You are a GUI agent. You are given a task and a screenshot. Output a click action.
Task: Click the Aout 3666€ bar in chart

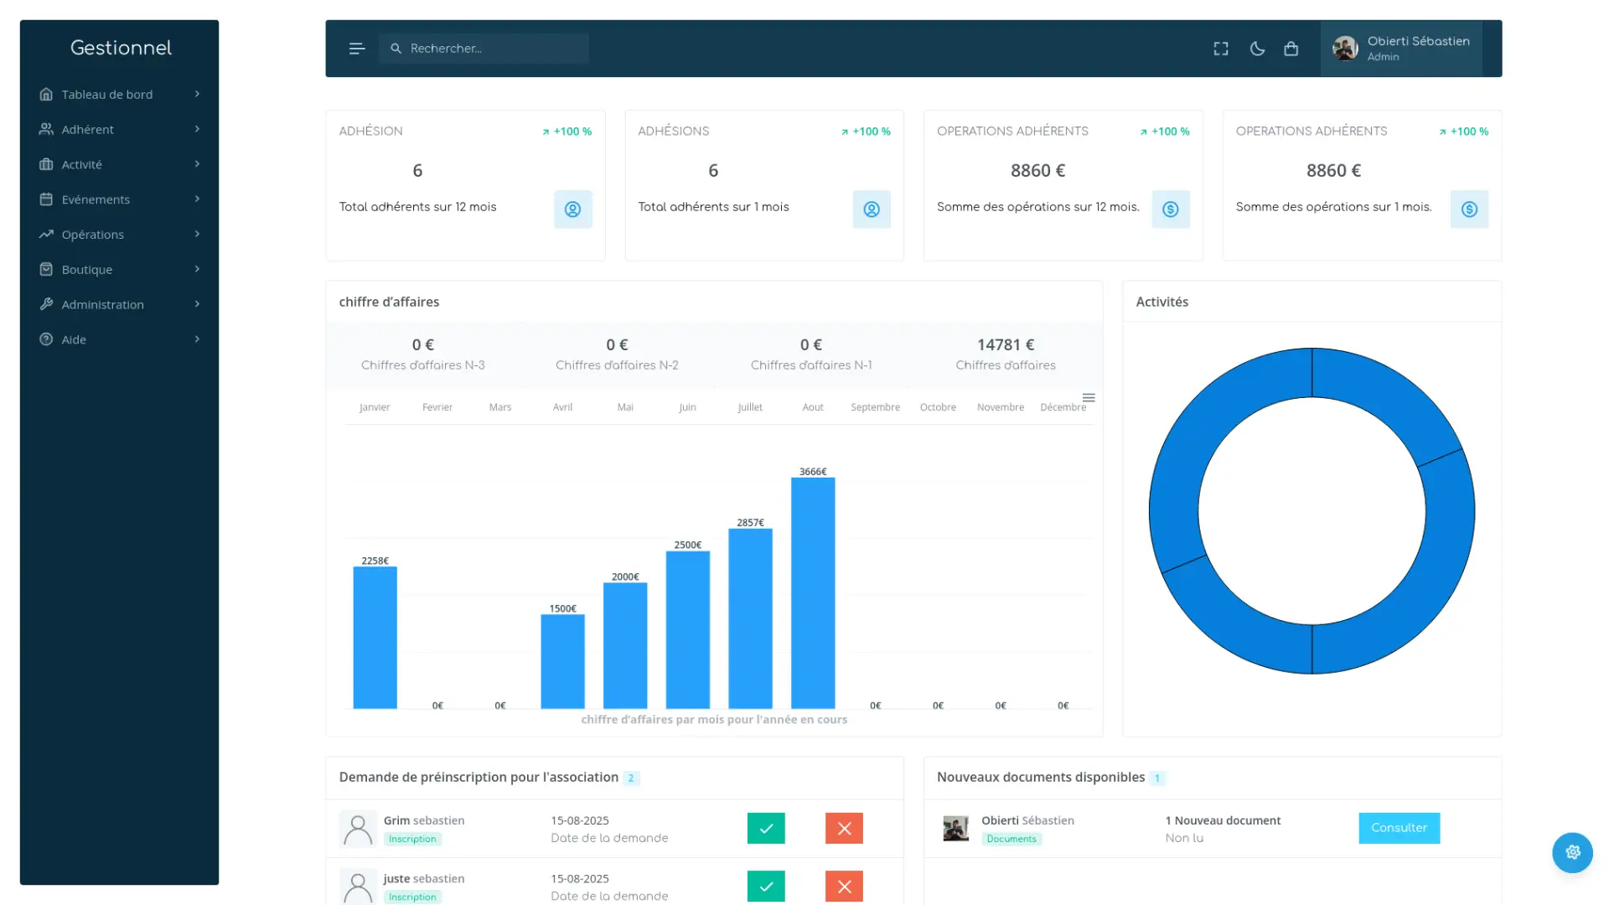click(813, 593)
